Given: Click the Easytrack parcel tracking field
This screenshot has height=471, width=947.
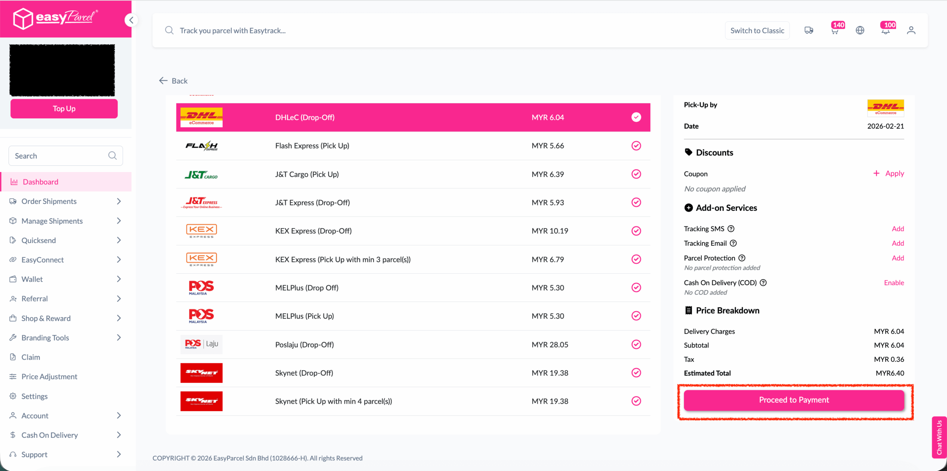Looking at the screenshot, I should coord(407,30).
